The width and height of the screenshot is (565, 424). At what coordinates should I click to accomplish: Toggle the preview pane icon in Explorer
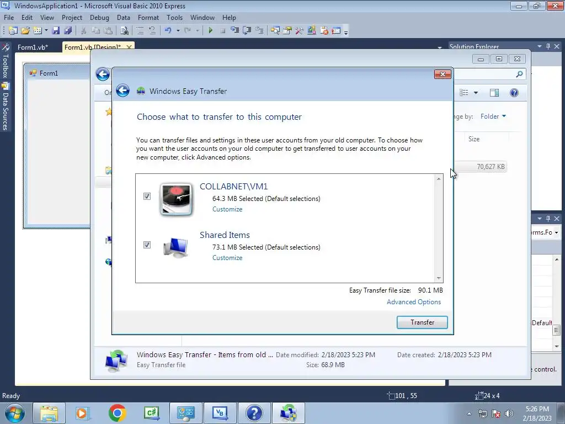point(494,93)
